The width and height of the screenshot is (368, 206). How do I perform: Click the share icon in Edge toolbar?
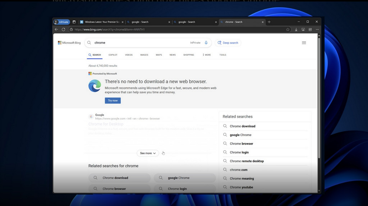pos(310,29)
